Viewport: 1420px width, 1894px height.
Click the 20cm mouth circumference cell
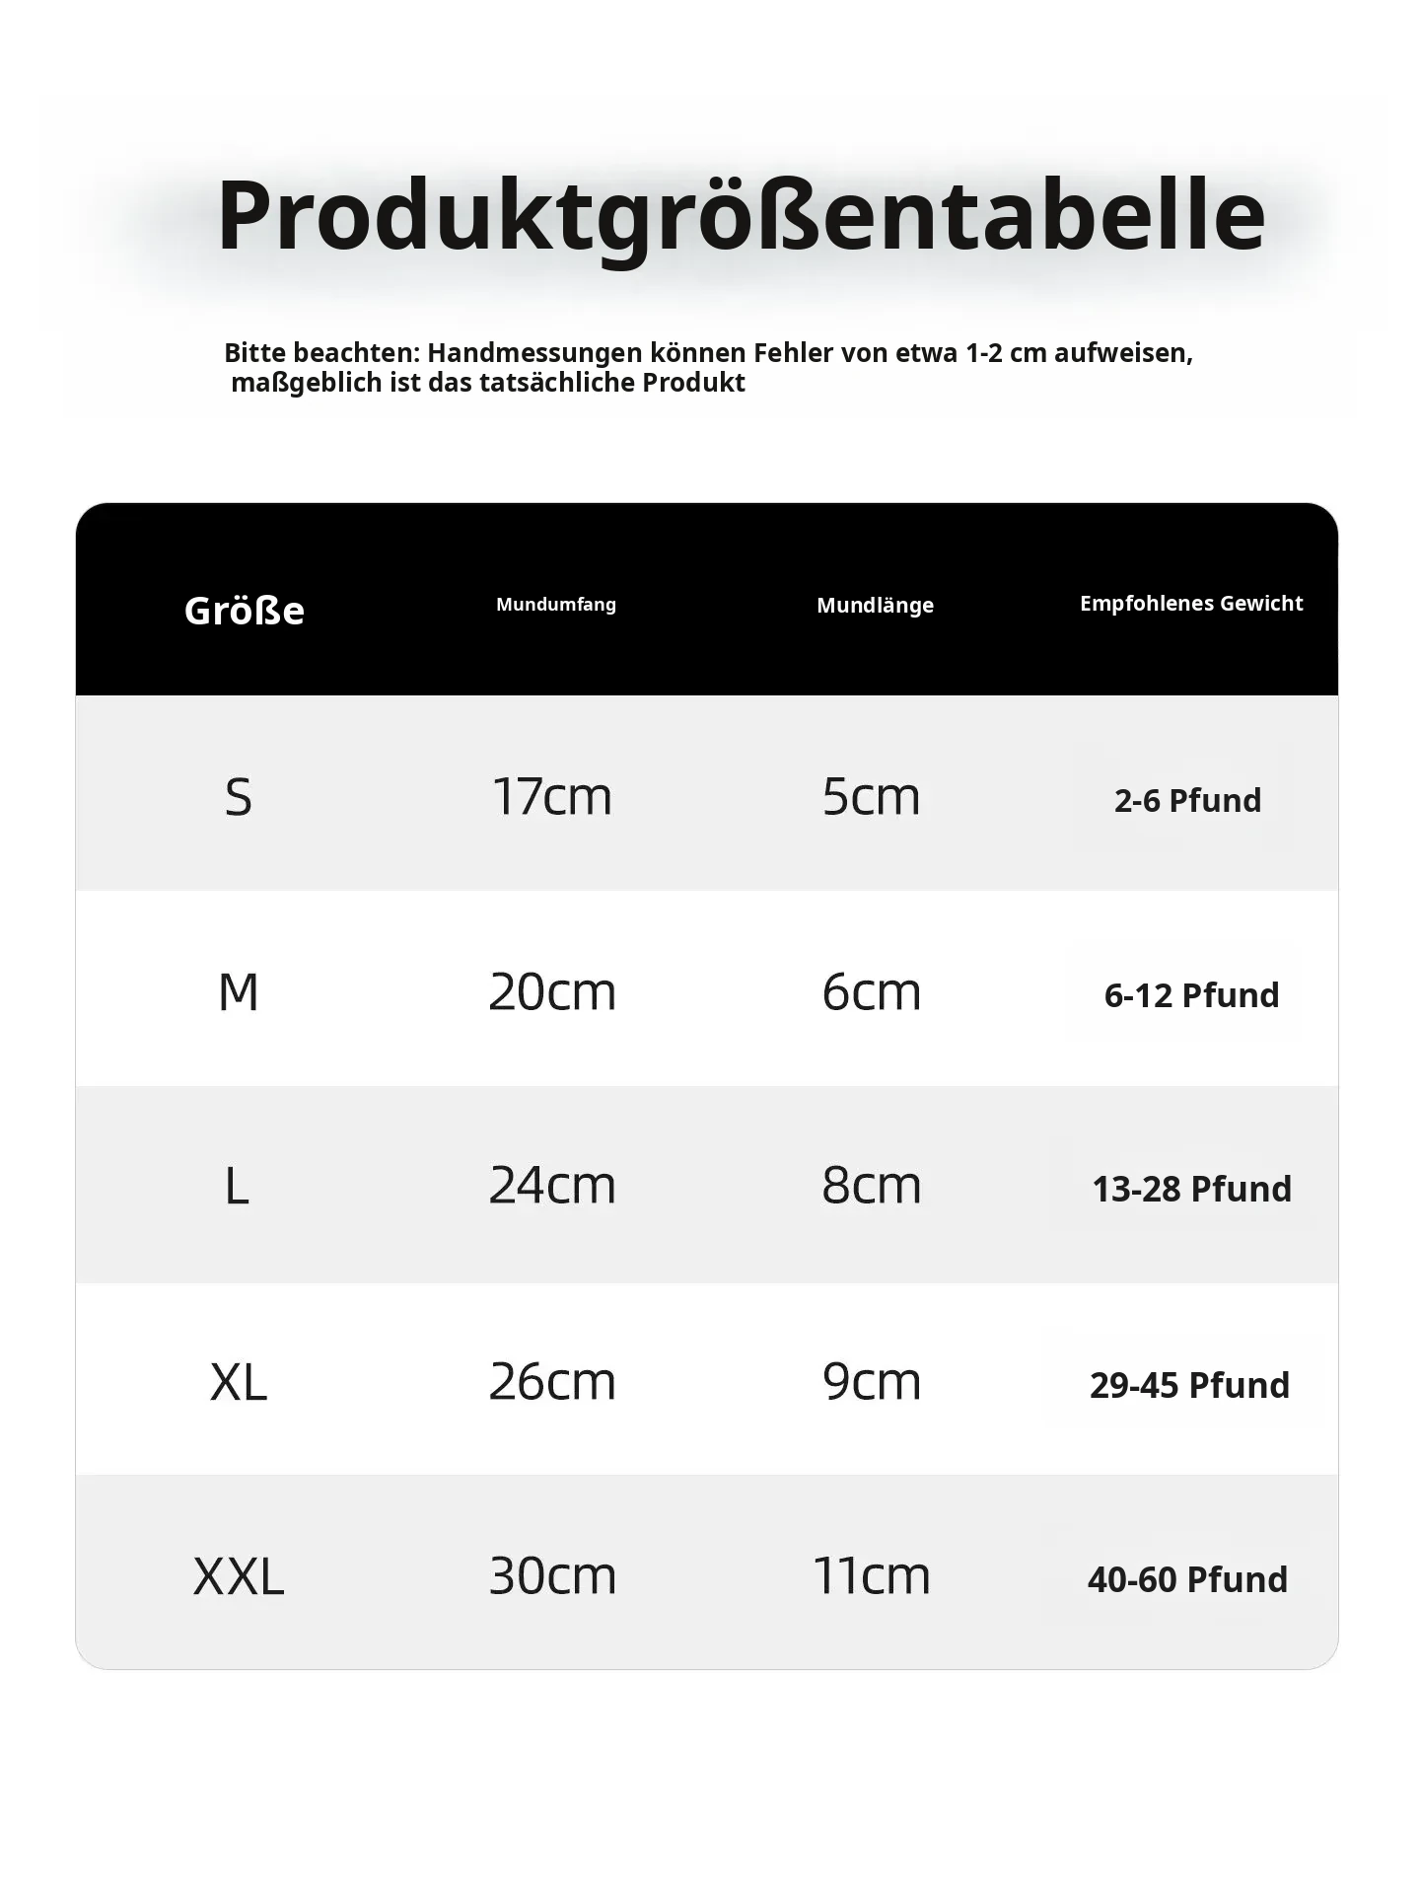click(x=552, y=991)
